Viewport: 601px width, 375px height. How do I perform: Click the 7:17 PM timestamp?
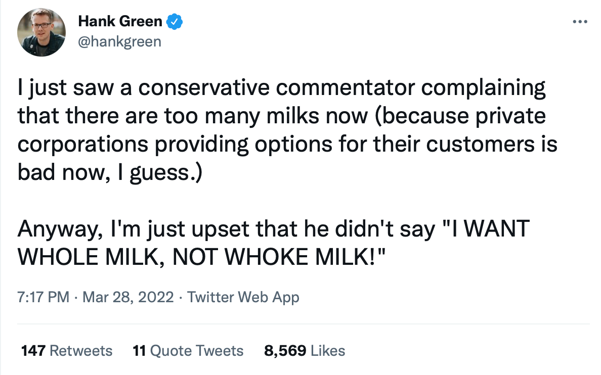tap(44, 297)
